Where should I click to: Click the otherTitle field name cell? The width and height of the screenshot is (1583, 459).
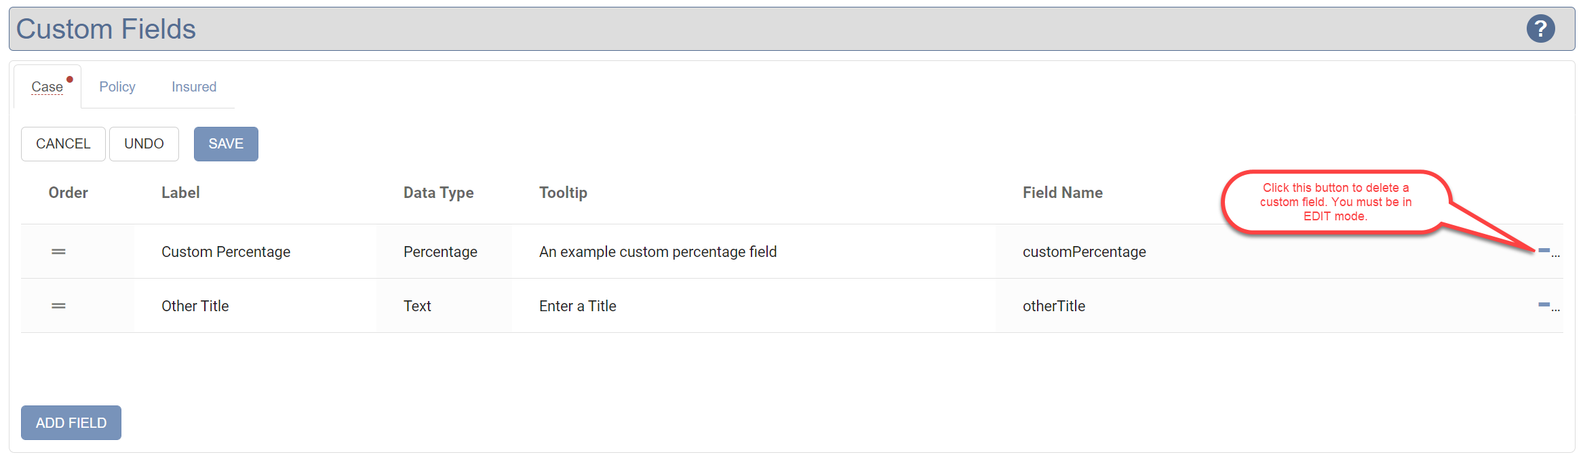coord(1054,306)
